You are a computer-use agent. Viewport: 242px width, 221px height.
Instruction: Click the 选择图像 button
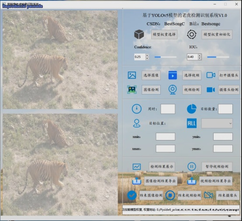click(151, 75)
